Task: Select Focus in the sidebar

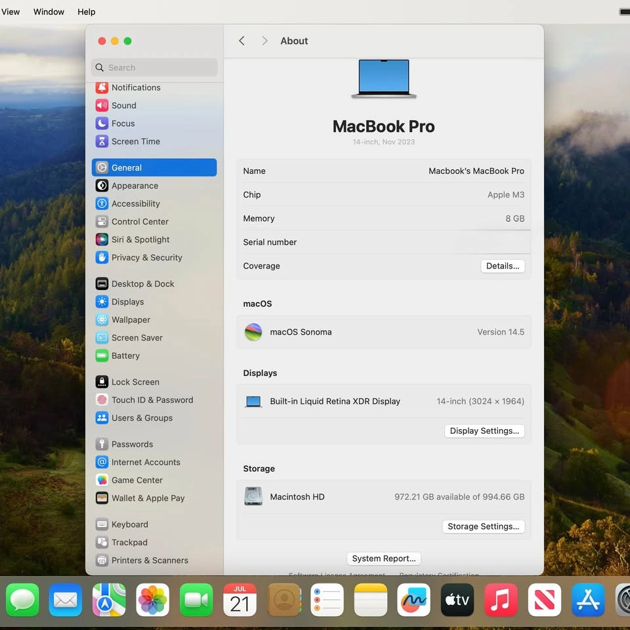Action: coord(154,123)
